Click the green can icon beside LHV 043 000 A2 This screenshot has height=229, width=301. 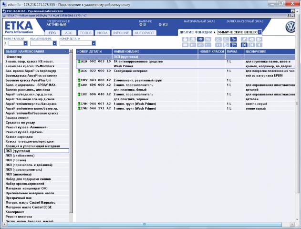(x=79, y=80)
